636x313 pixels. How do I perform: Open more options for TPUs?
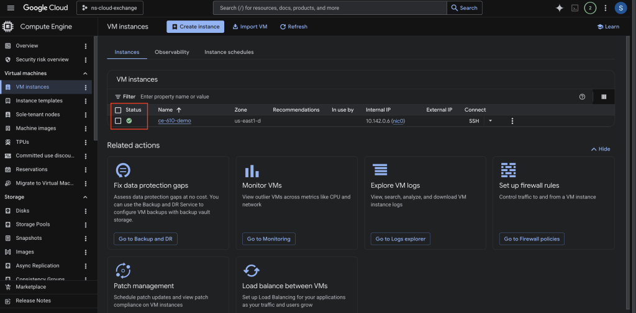pyautogui.click(x=86, y=142)
